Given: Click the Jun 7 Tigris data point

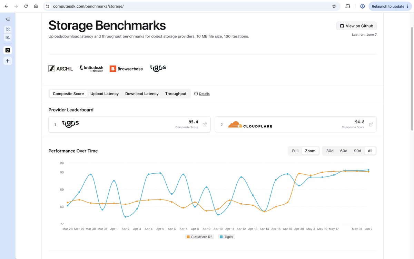Looking at the screenshot, I should coord(368,170).
